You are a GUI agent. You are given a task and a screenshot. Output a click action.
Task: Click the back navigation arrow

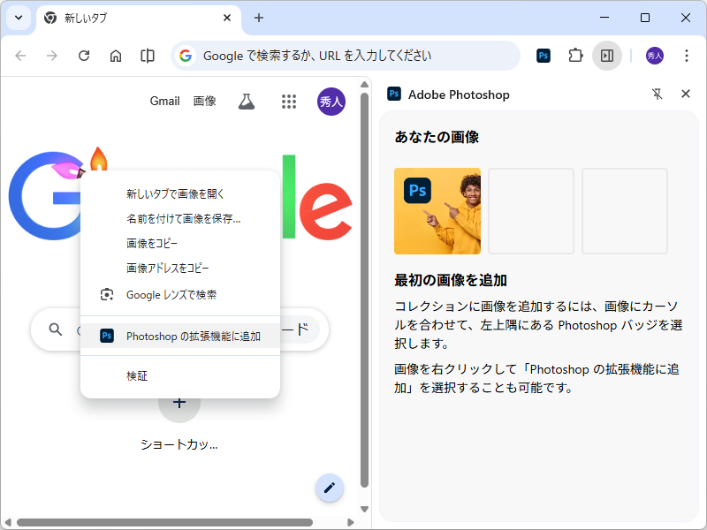[20, 55]
